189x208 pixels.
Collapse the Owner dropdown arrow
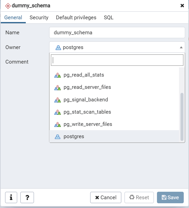[x=181, y=47]
